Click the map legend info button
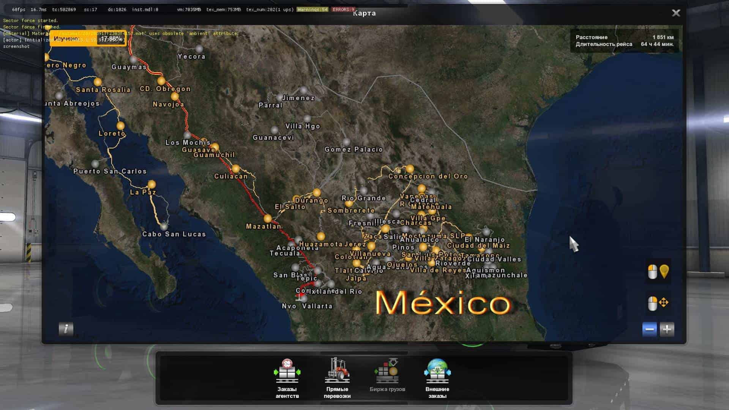The image size is (729, 410). click(66, 328)
